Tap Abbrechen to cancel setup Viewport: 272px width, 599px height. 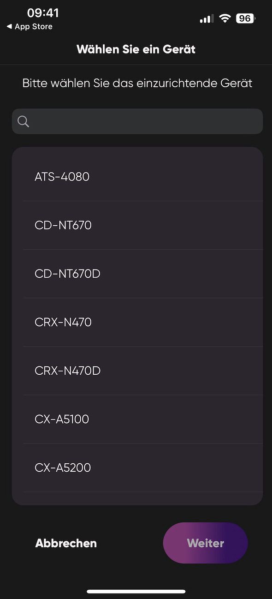pos(66,543)
